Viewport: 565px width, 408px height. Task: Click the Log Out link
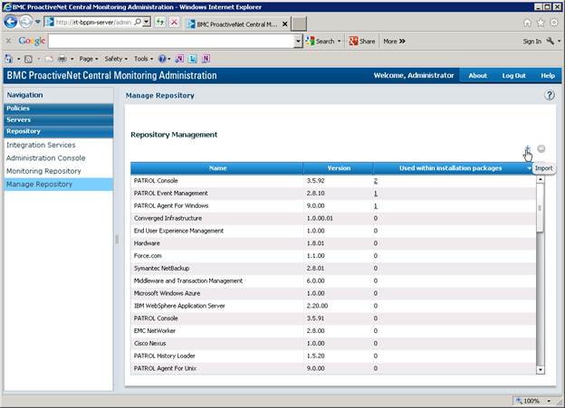pos(513,75)
